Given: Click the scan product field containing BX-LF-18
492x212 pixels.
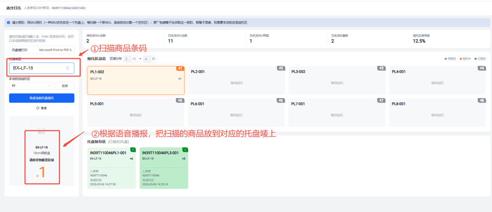Looking at the screenshot, I should pos(42,68).
